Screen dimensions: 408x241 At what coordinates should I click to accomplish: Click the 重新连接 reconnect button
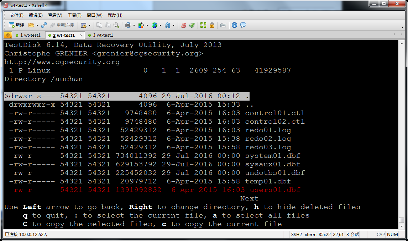pos(62,25)
